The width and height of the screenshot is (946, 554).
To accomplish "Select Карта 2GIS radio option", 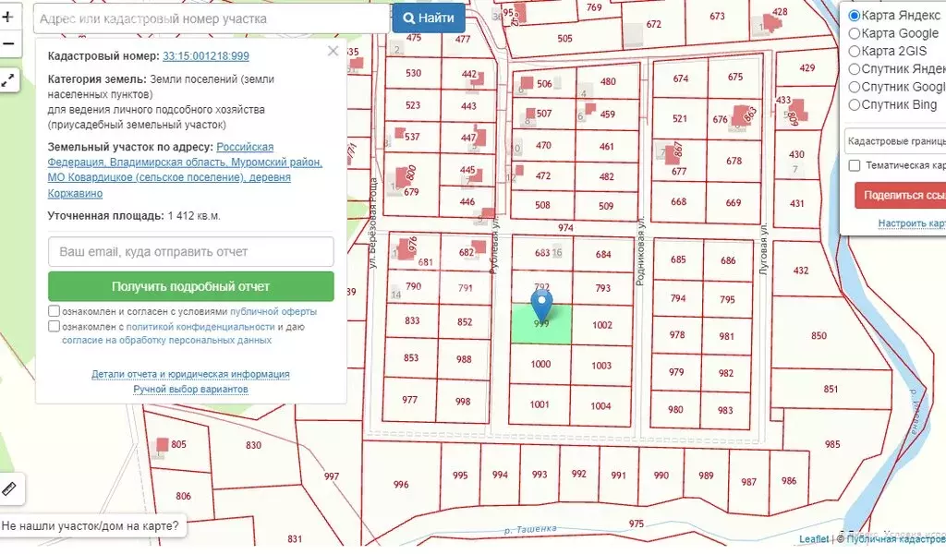I will click(855, 51).
